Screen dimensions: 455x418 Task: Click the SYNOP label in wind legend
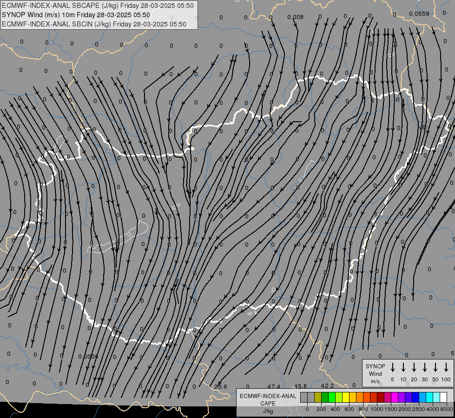[375, 366]
